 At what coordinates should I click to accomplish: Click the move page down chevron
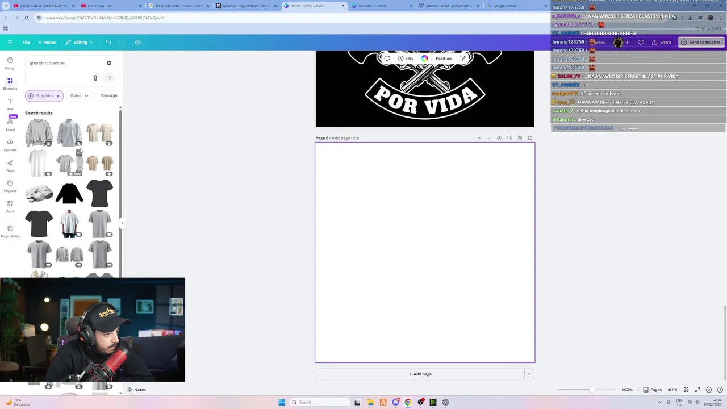(489, 138)
